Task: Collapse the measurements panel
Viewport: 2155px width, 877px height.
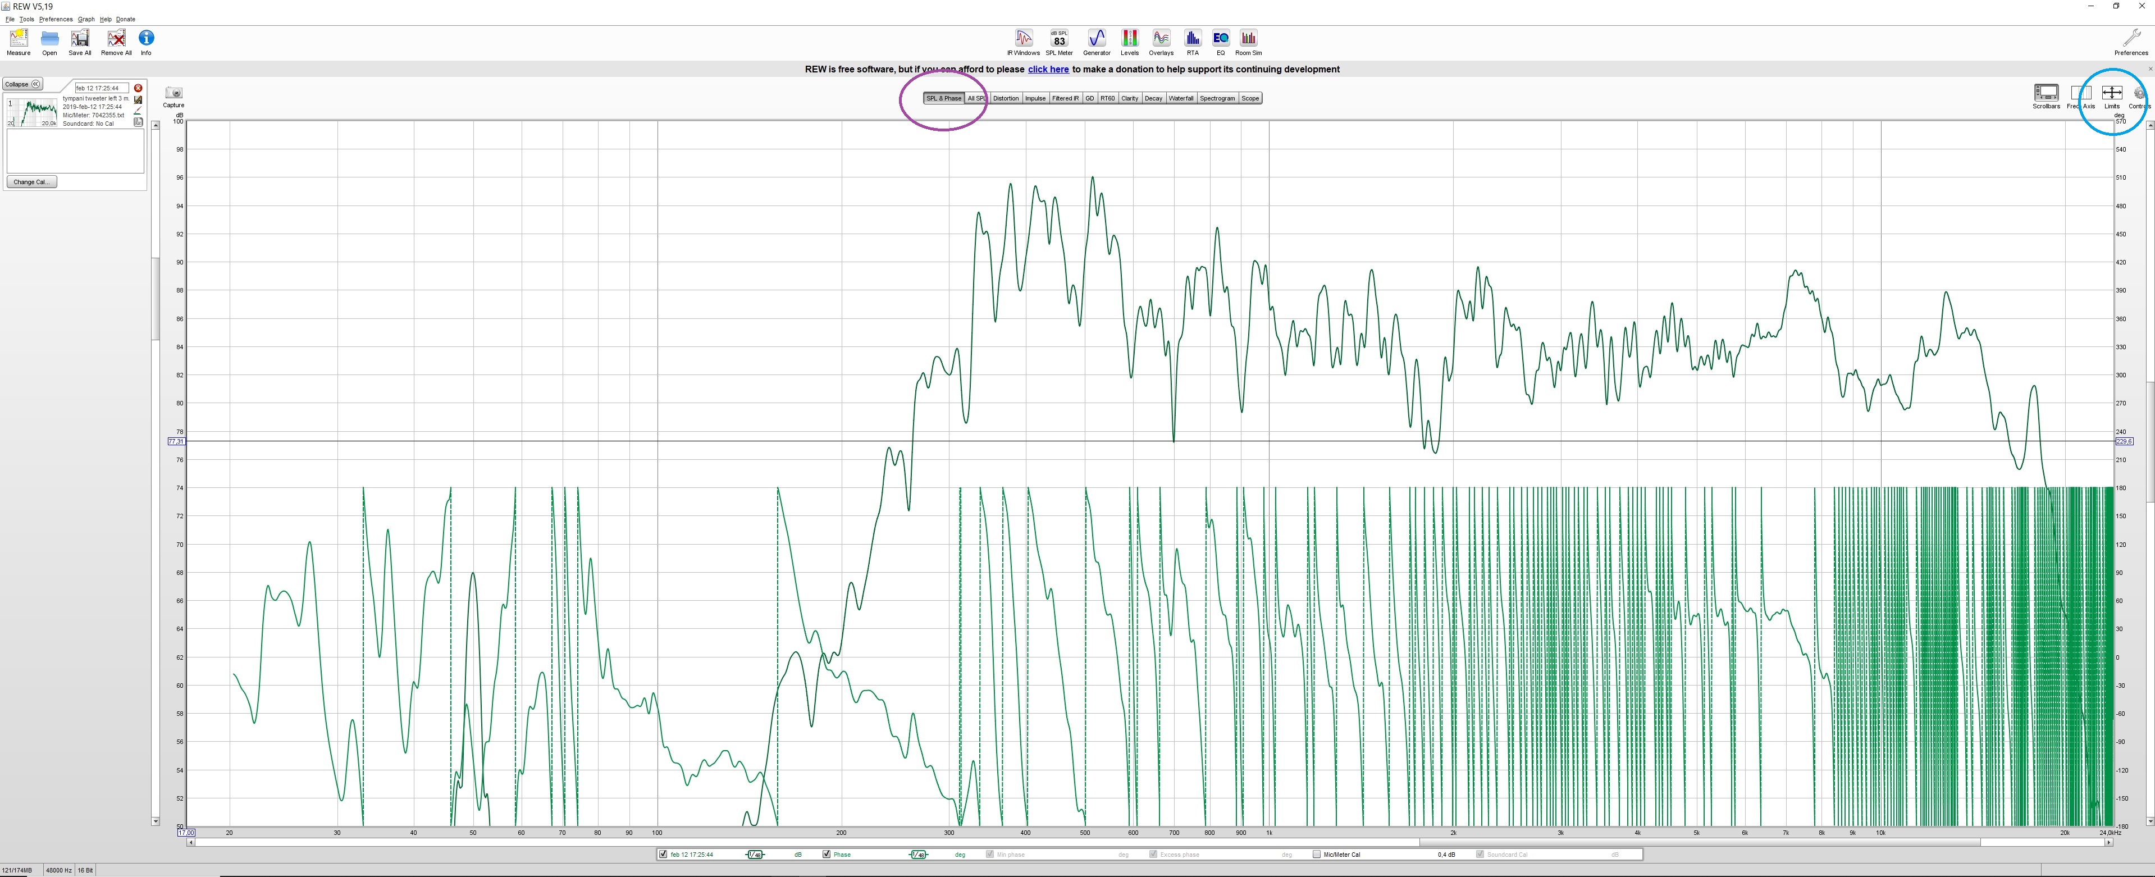Action: pyautogui.click(x=22, y=85)
